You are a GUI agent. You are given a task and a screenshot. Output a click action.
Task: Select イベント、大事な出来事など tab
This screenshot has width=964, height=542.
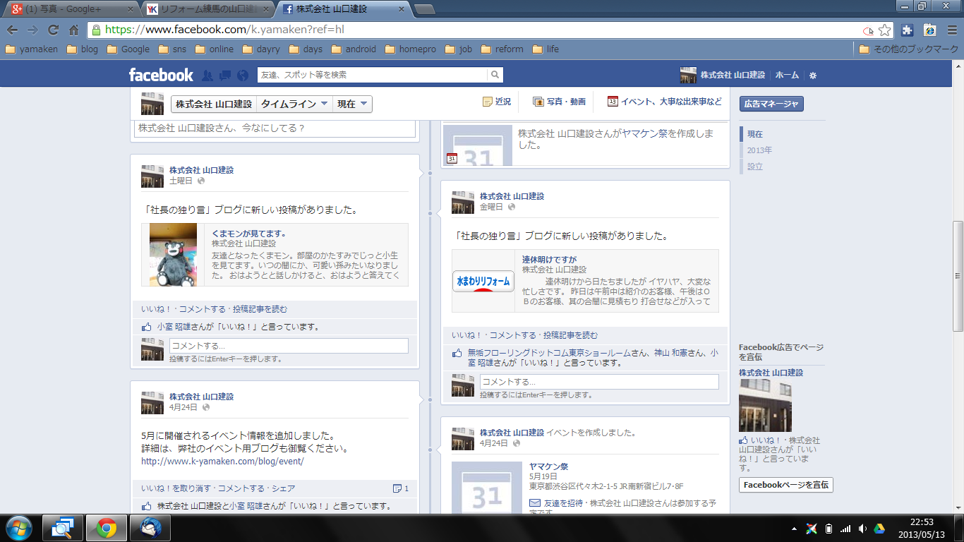pos(665,102)
